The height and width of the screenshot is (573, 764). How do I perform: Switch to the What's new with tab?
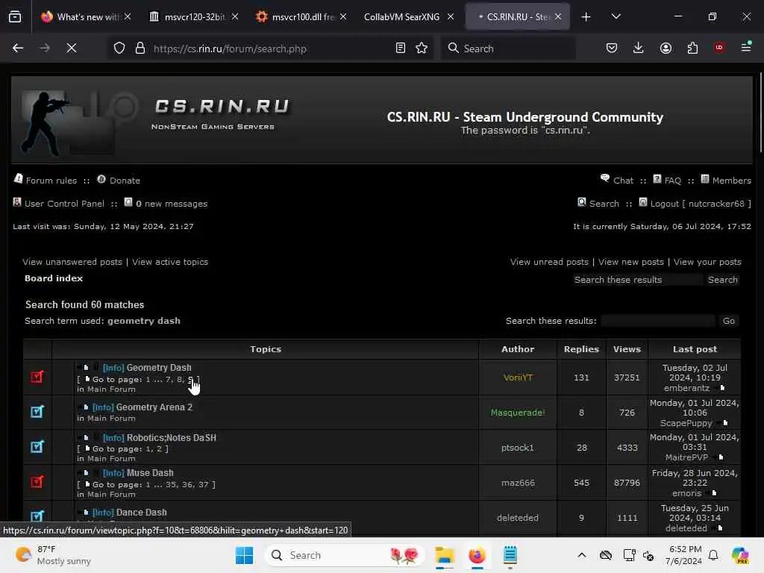pyautogui.click(x=80, y=17)
